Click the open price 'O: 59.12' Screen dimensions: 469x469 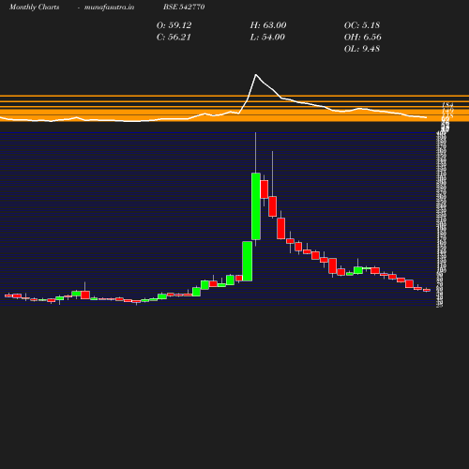(x=174, y=25)
